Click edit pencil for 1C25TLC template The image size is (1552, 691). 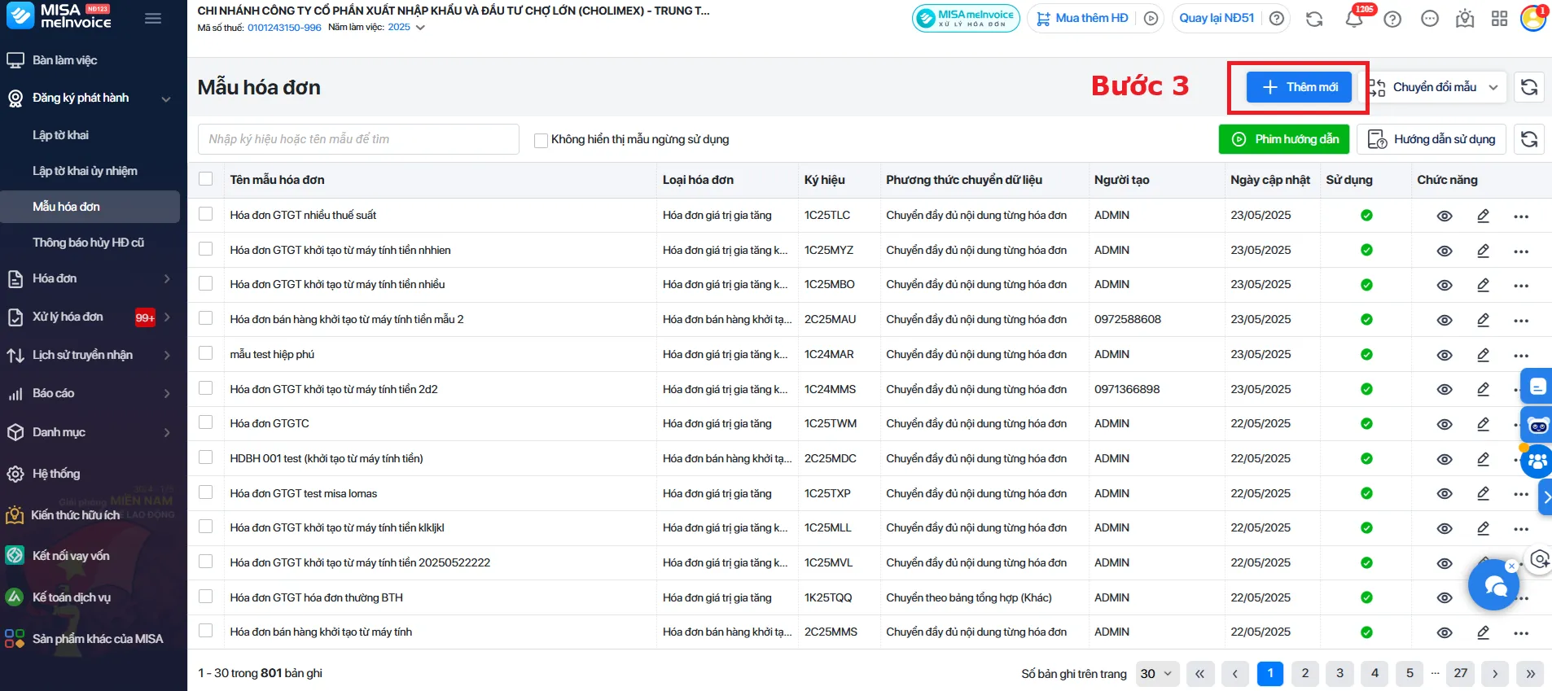(x=1483, y=216)
